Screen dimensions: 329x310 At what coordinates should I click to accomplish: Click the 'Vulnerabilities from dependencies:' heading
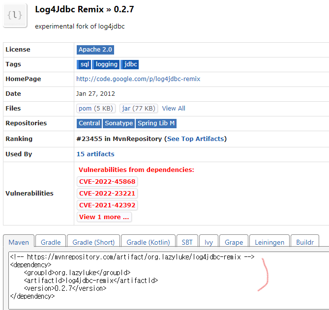coord(136,170)
